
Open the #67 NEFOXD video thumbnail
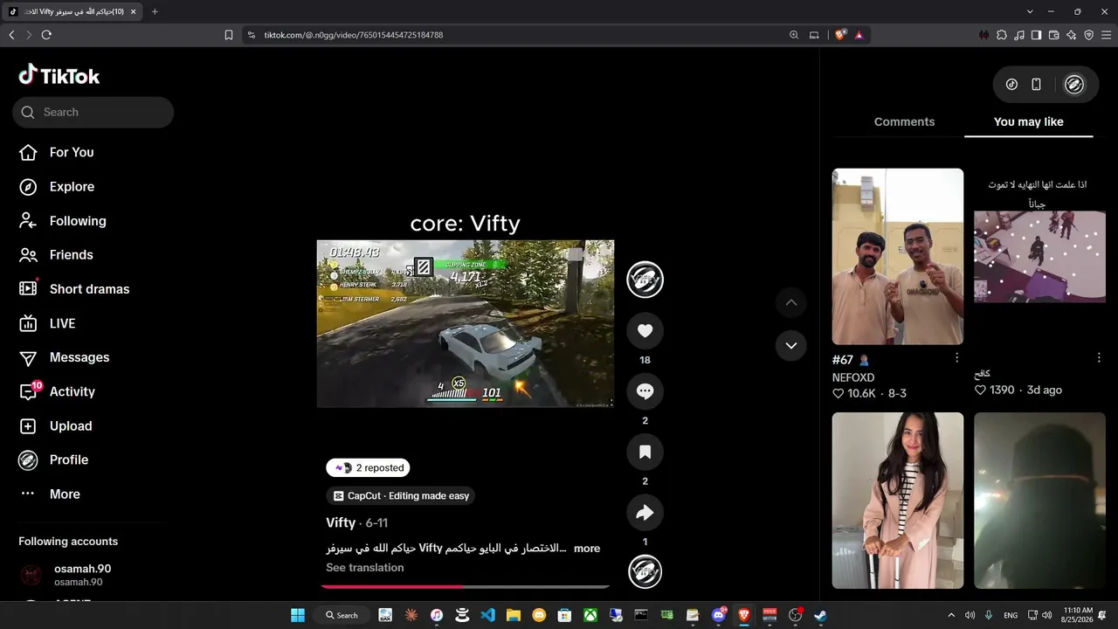898,257
